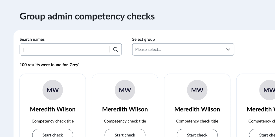Select Meredith Wilson name on second card
The image size is (275, 137).
pos(125,109)
